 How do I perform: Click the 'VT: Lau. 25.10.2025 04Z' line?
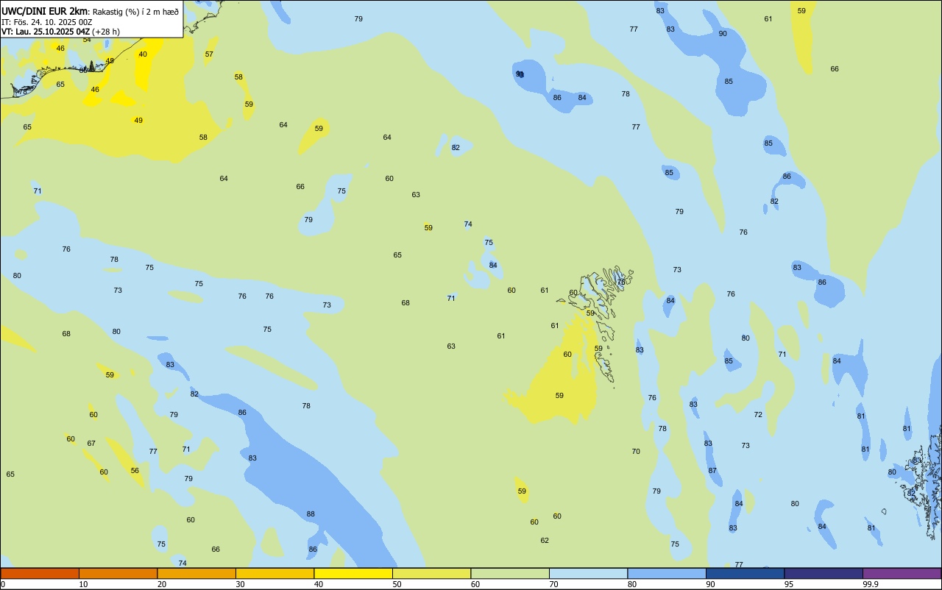coord(46,32)
